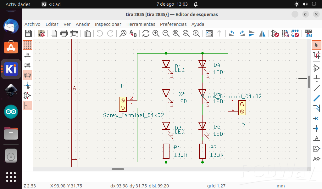This screenshot has width=322, height=189.
Task: Switch units to mils
Action: (x=28, y=65)
